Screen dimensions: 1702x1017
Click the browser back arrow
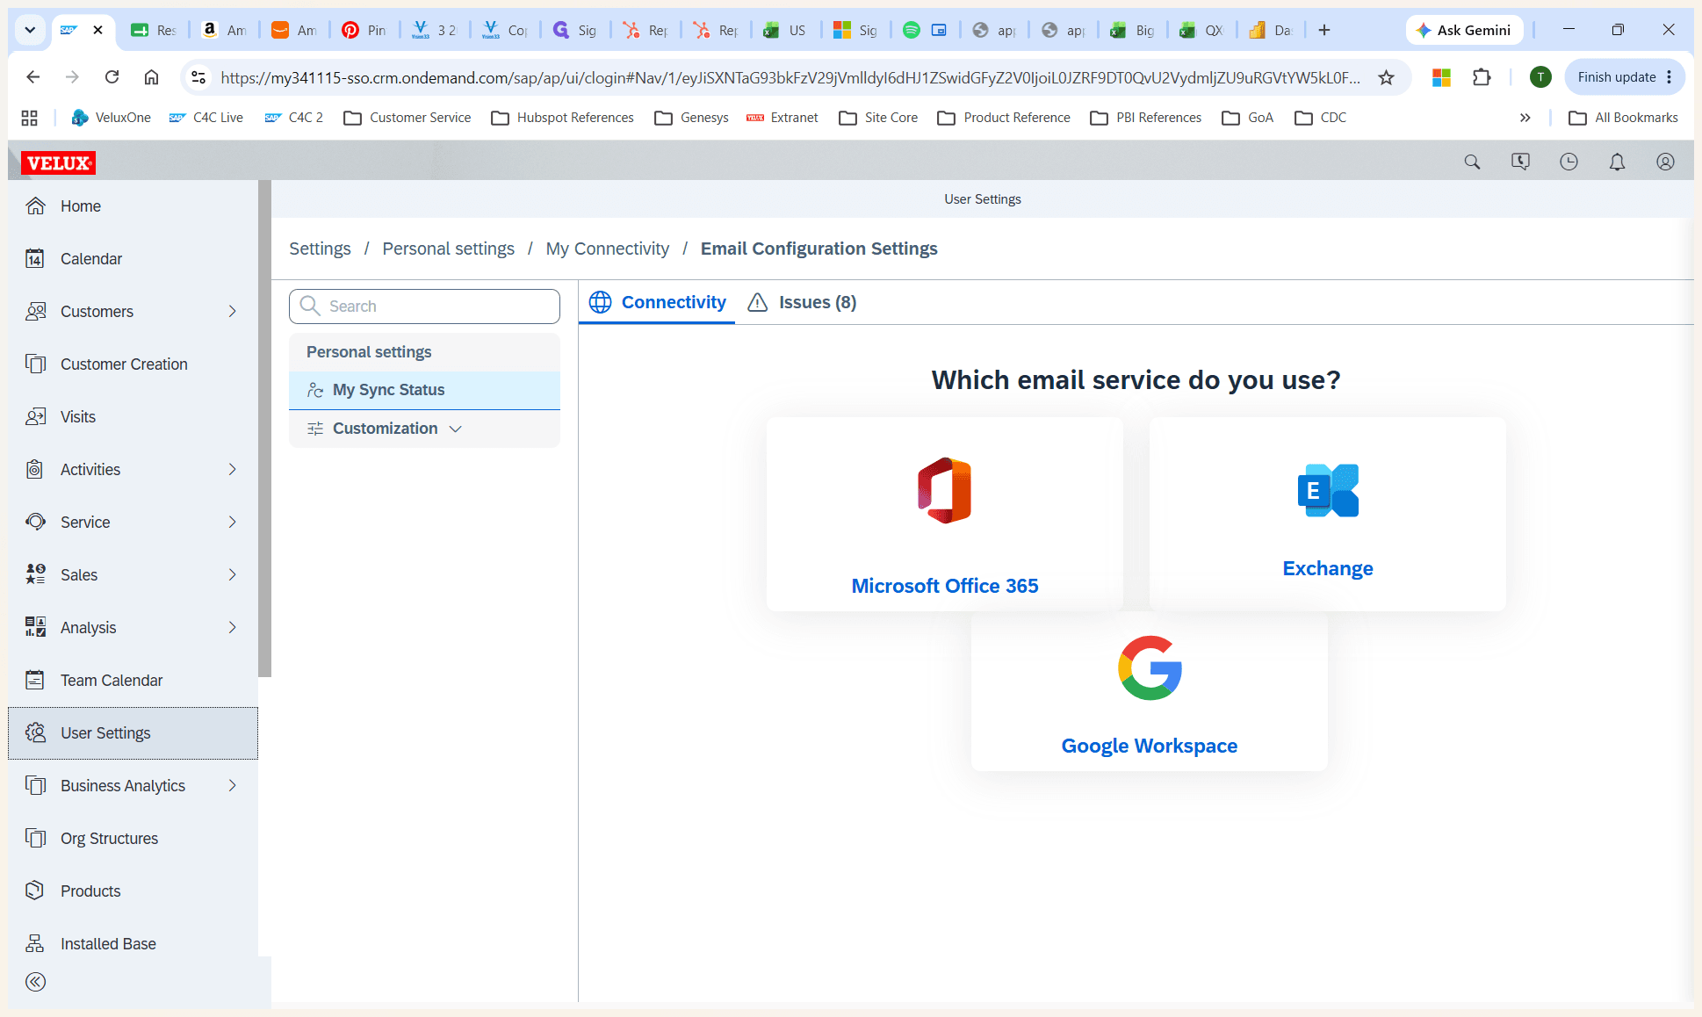pyautogui.click(x=33, y=77)
